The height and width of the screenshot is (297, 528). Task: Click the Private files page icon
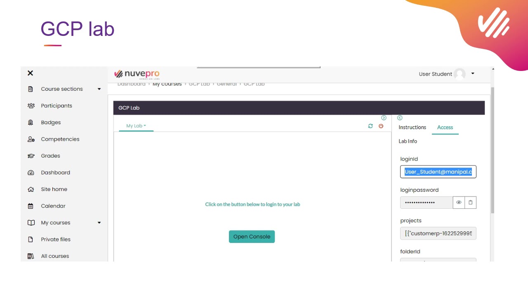pos(31,240)
